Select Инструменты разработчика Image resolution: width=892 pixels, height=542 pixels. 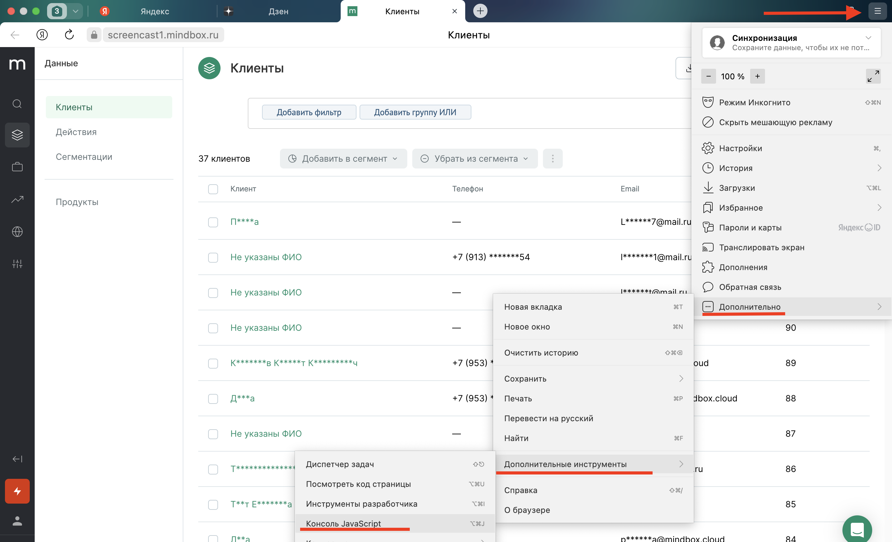click(395, 504)
